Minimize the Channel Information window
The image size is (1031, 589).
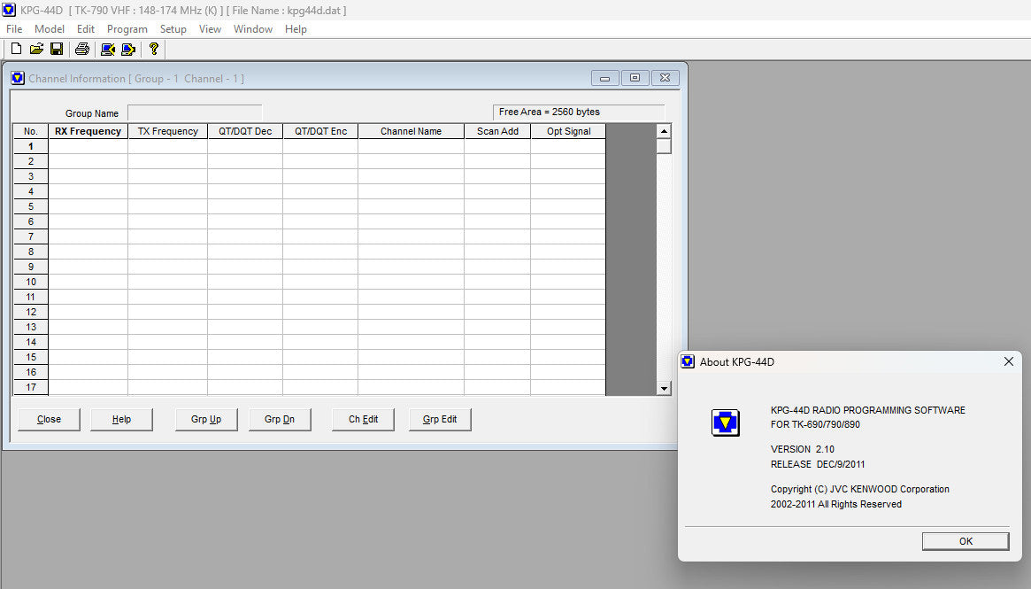click(605, 78)
